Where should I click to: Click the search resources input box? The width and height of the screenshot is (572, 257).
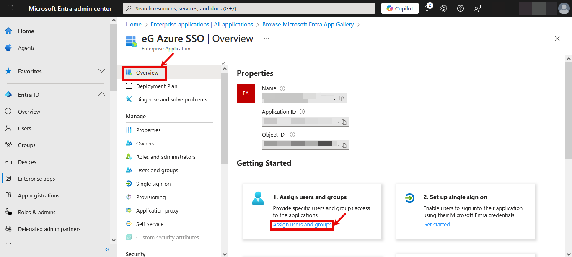point(249,8)
